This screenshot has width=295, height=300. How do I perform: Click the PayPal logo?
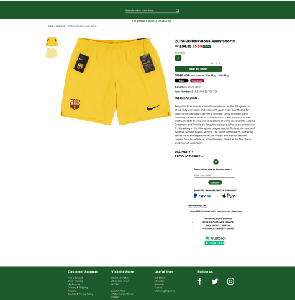point(202,196)
